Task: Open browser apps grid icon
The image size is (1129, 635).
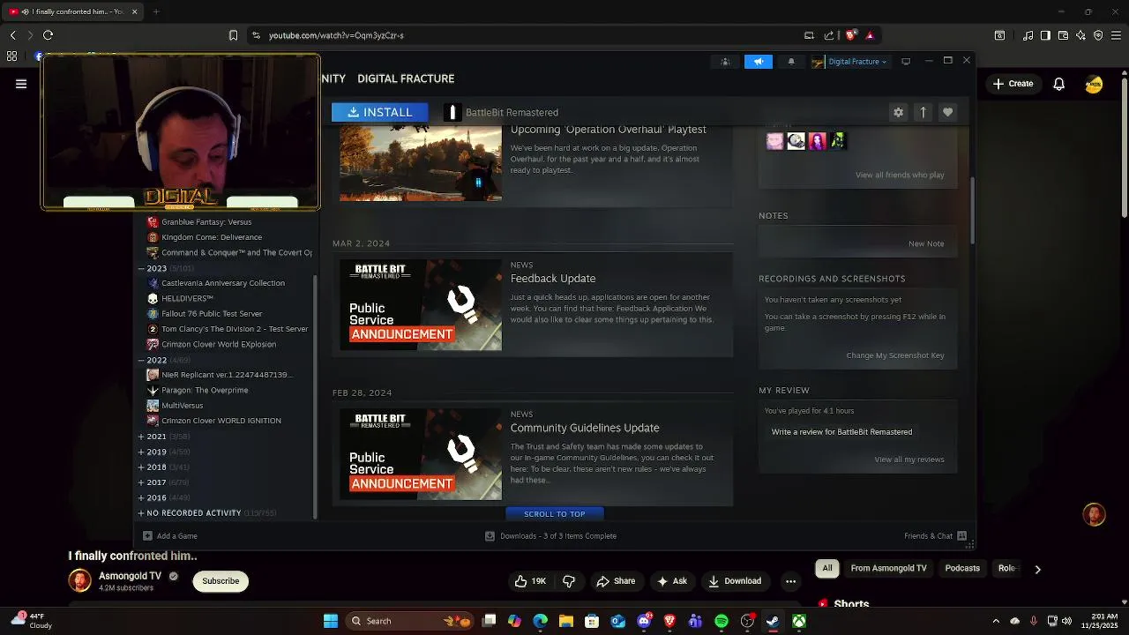Action: 11,56
